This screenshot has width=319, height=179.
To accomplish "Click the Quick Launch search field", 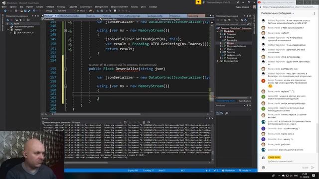I will (219, 2).
